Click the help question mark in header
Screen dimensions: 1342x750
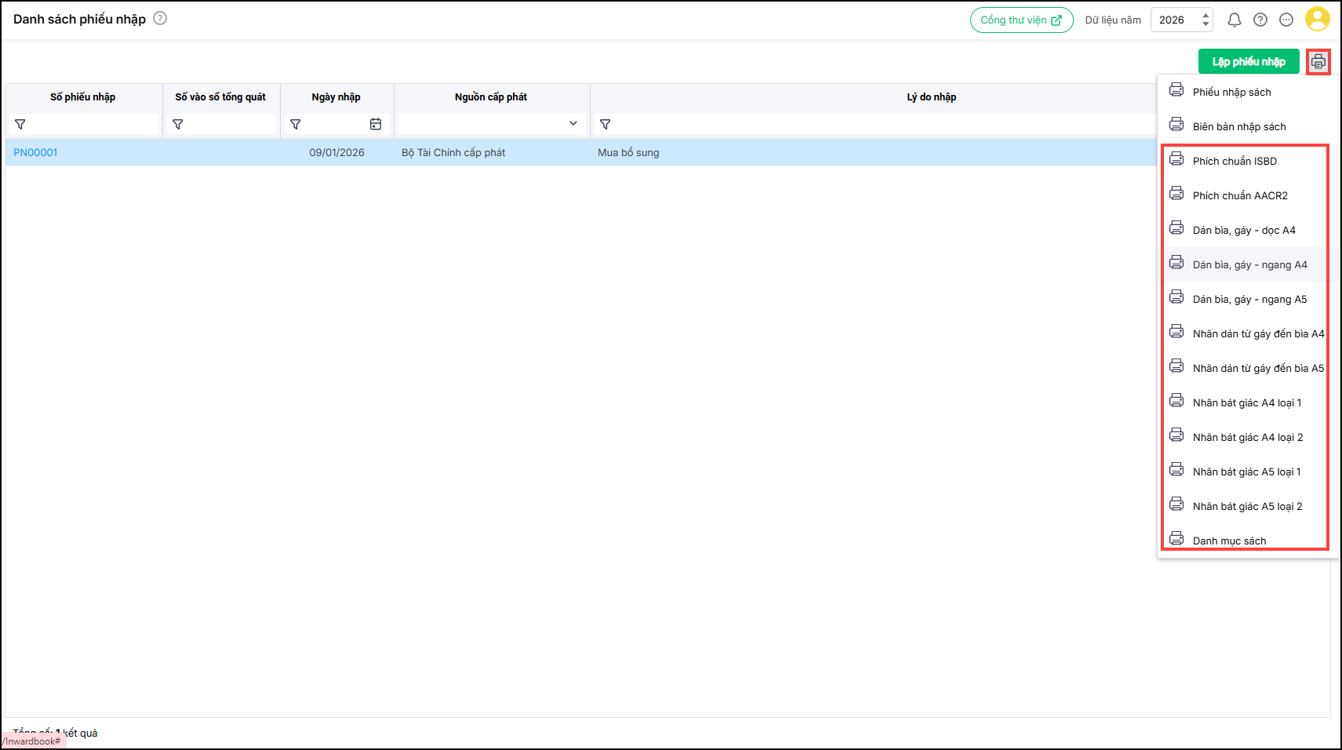pos(1260,20)
